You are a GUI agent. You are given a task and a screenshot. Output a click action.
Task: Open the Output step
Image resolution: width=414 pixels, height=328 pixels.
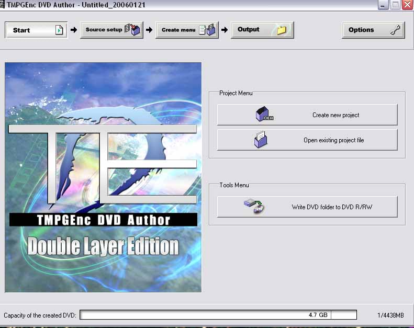tap(262, 30)
